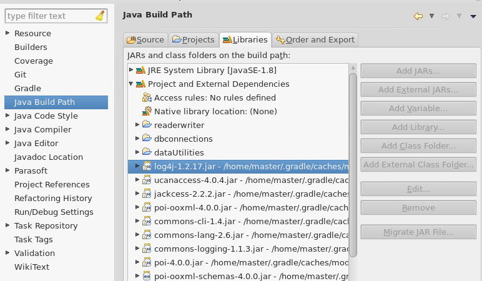Click the Add External JARs button

click(x=418, y=90)
